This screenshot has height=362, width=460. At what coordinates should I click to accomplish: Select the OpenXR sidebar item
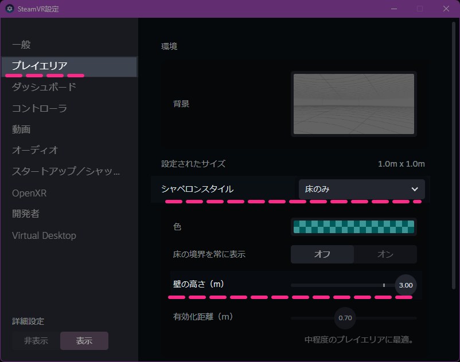pos(29,193)
